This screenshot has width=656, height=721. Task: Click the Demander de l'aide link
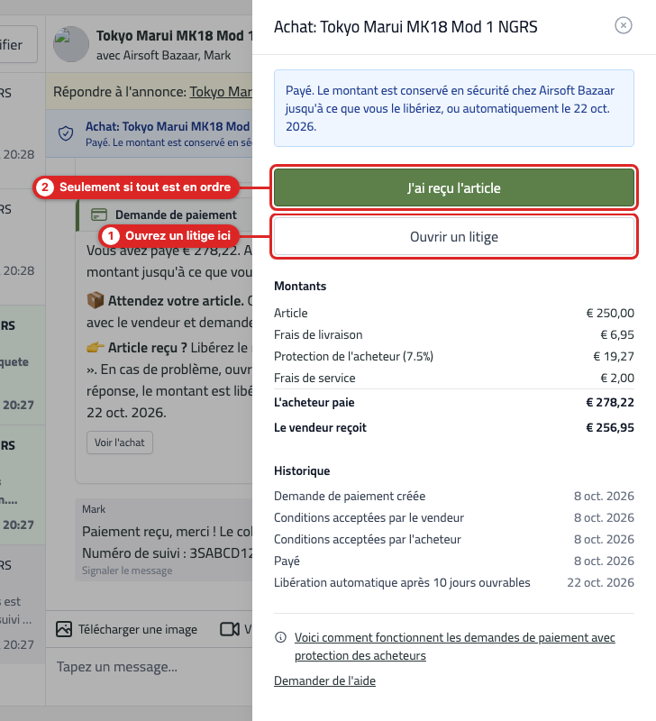[324, 680]
